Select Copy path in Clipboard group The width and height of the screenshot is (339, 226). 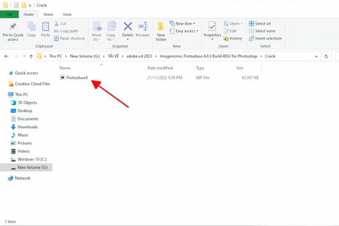66,31
